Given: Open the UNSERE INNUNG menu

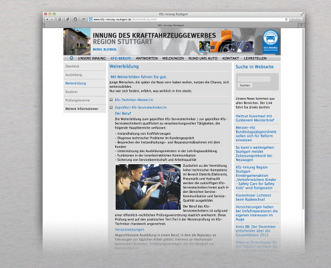Looking at the screenshot, I should click(x=92, y=58).
